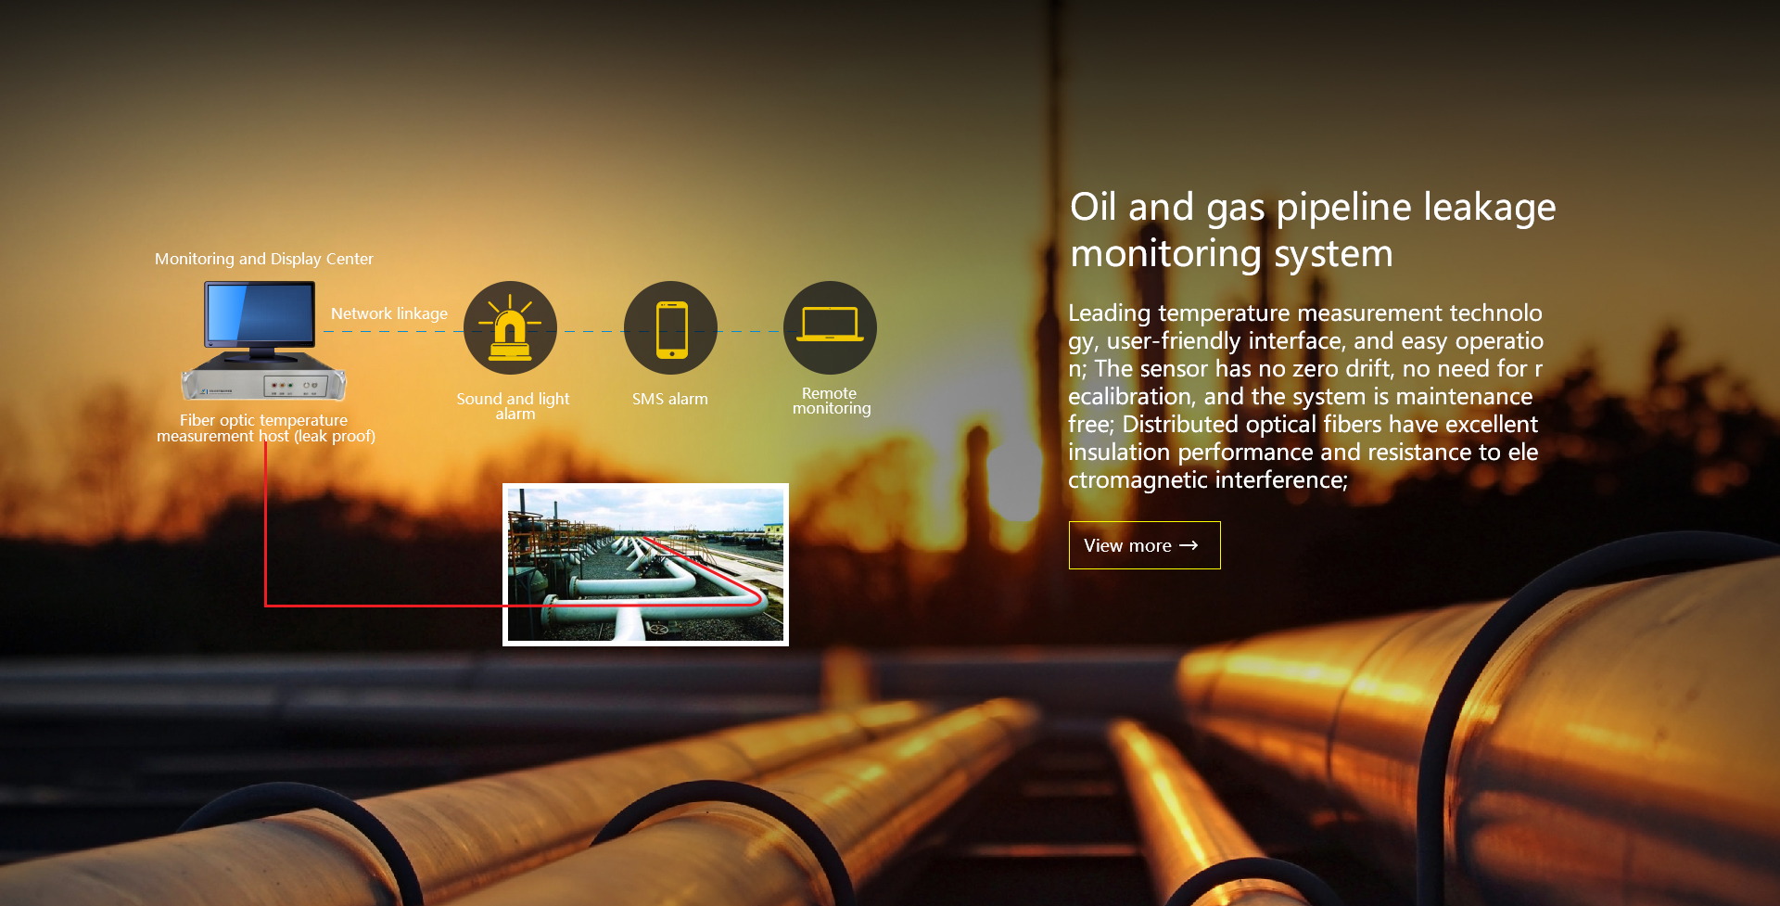Click the View more button
1780x906 pixels.
point(1144,545)
